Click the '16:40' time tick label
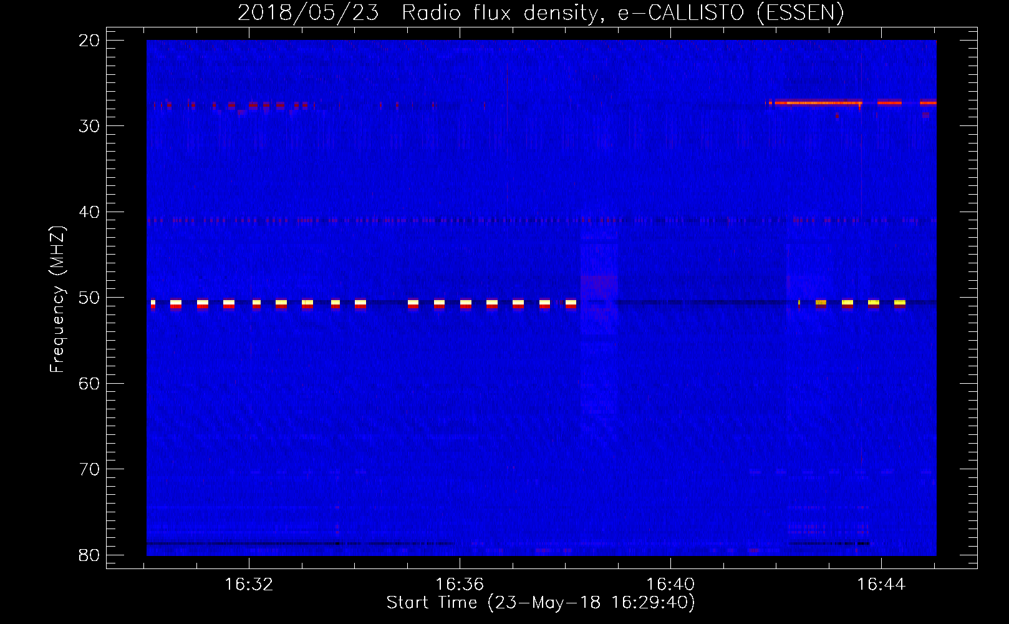The image size is (1009, 624). click(x=670, y=584)
